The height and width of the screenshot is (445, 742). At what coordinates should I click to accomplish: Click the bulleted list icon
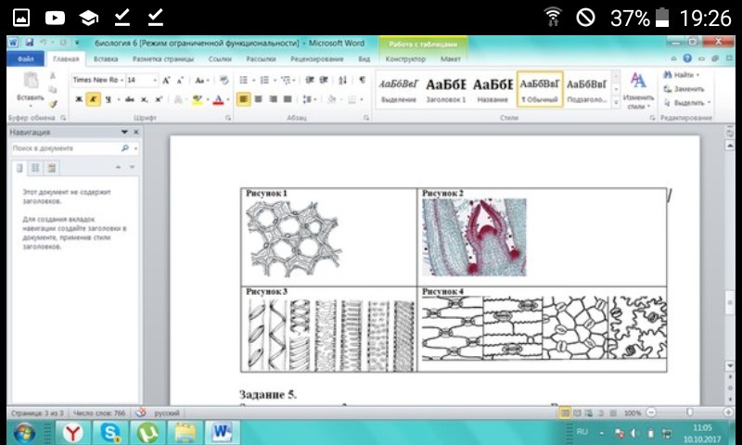pyautogui.click(x=244, y=81)
